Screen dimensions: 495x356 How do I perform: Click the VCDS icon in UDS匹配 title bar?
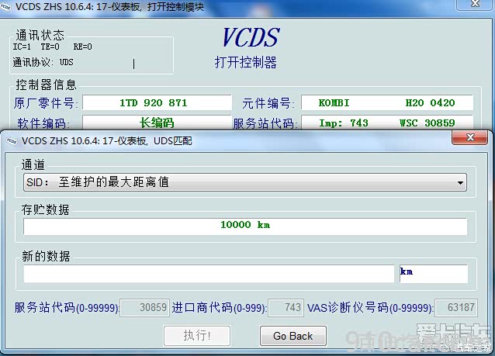coord(12,140)
